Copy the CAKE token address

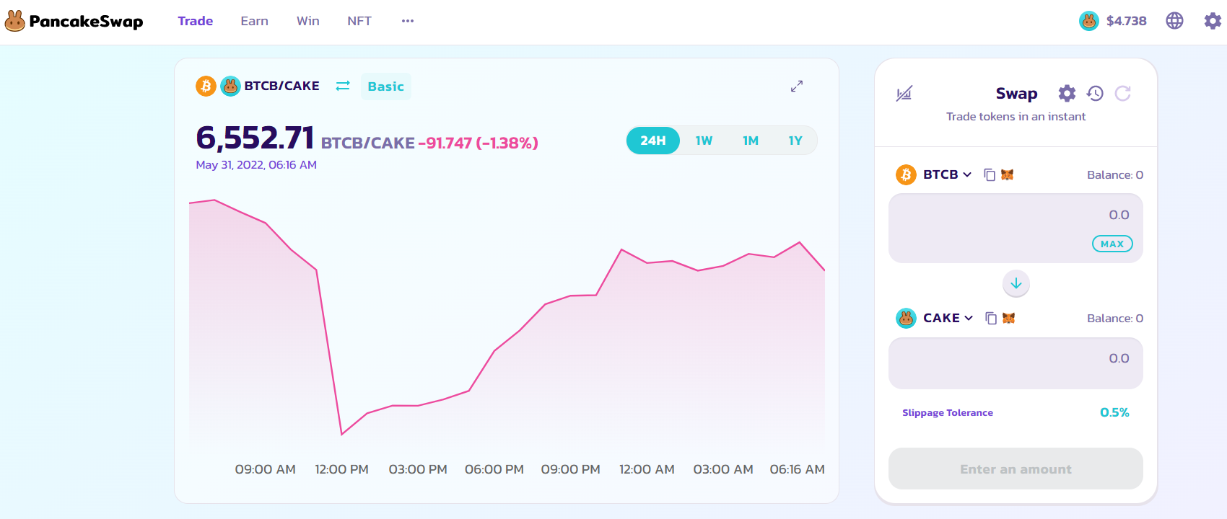tap(991, 318)
